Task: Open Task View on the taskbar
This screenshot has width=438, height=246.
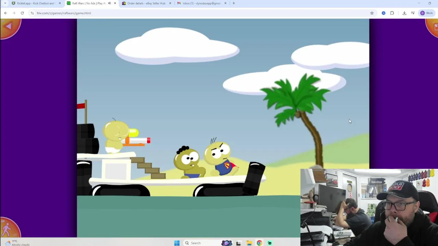Action: (239, 243)
